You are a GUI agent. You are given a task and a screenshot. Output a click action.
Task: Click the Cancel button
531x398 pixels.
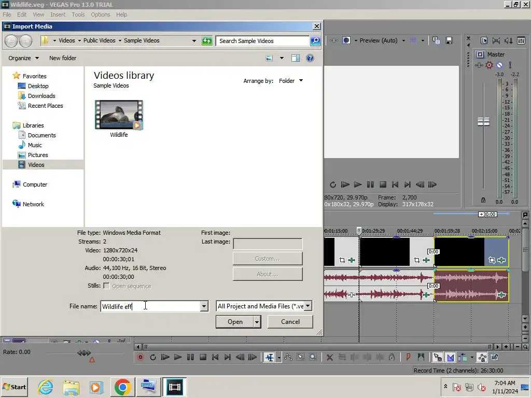[290, 322]
